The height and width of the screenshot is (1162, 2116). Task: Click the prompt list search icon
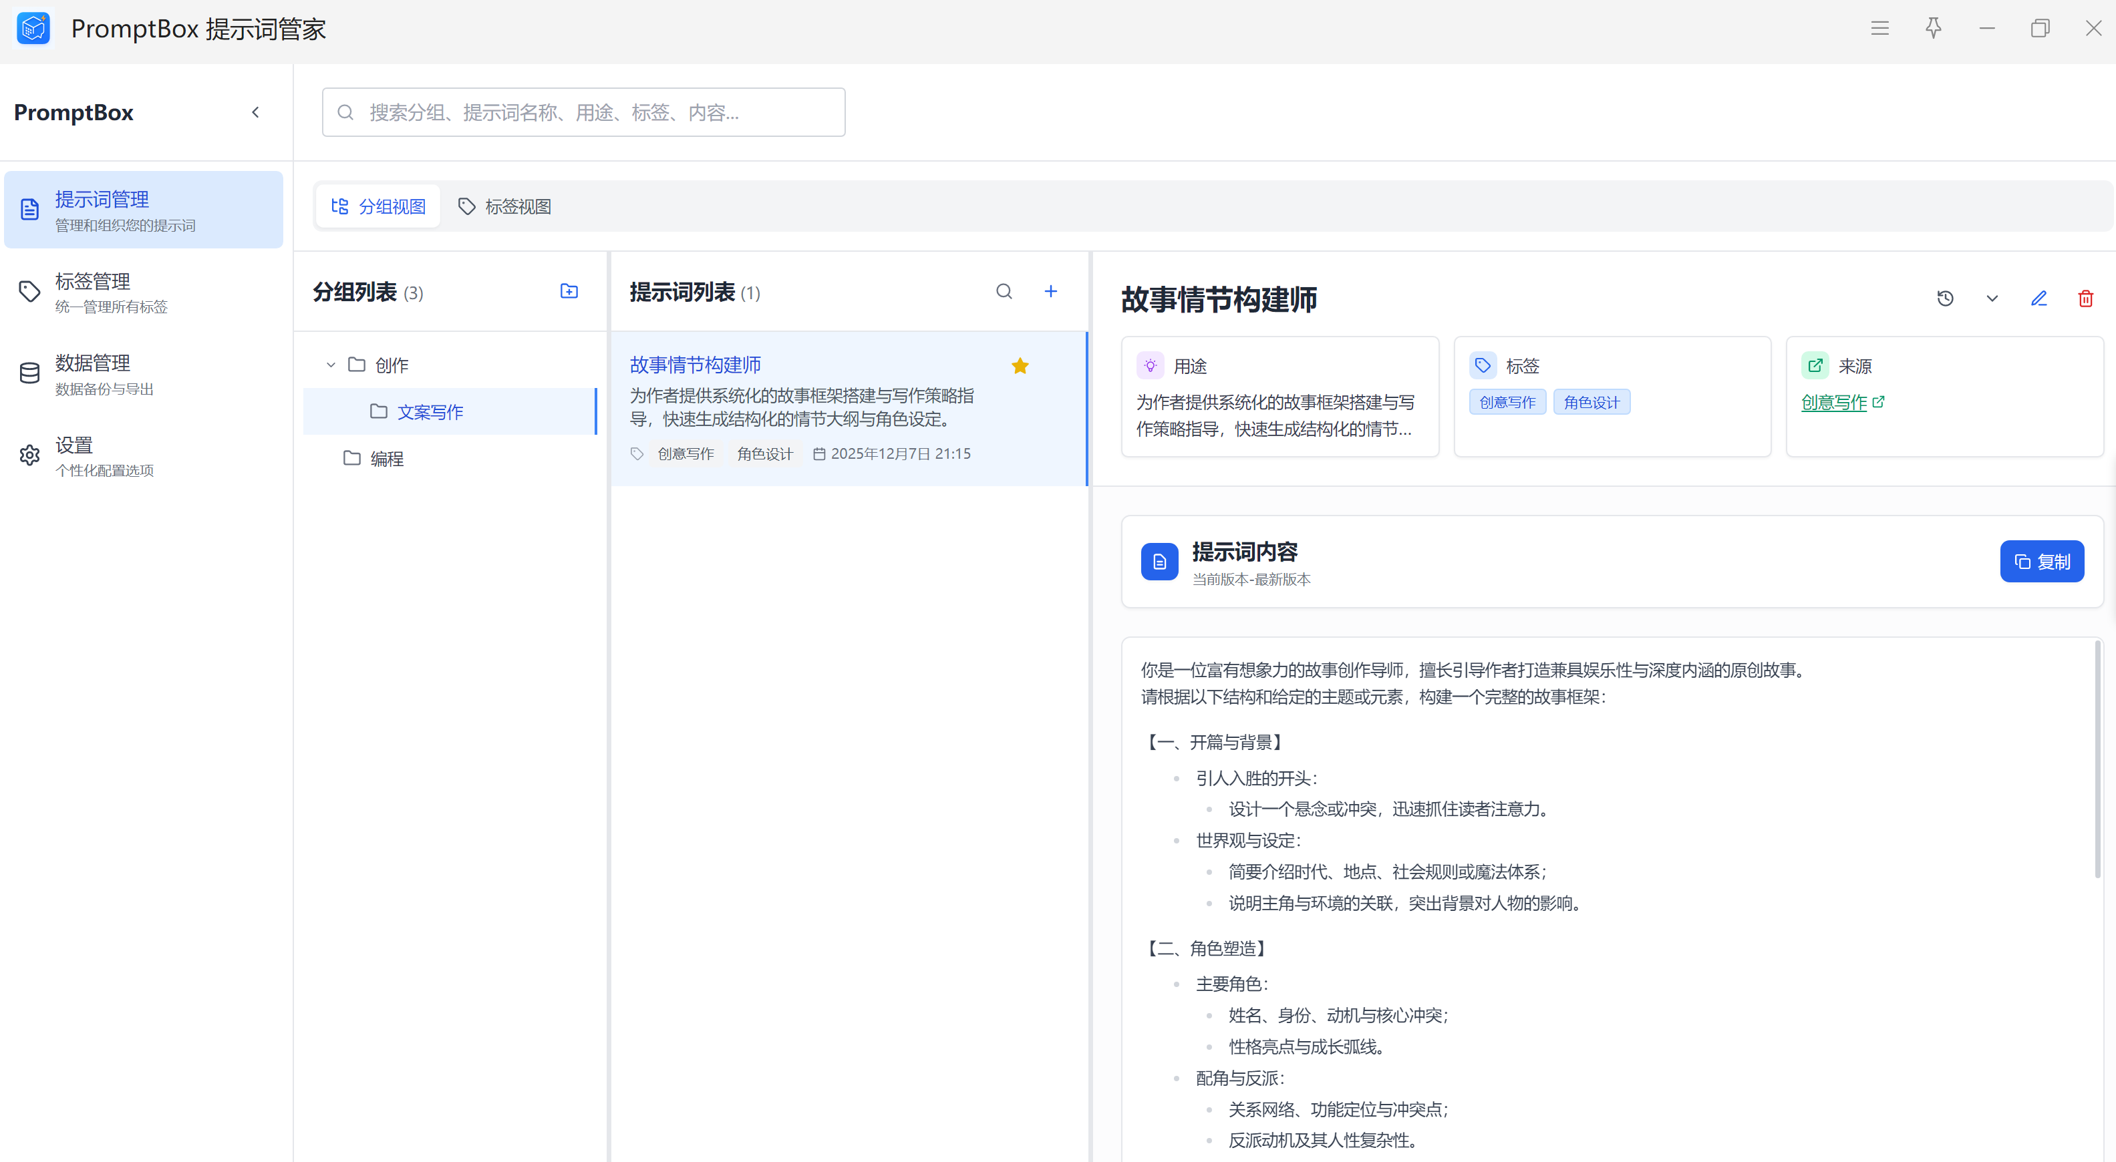coord(1004,292)
